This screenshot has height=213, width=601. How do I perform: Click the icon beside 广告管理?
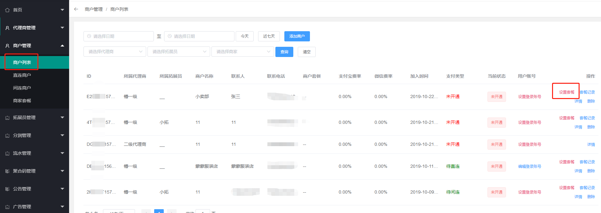[x=7, y=207]
